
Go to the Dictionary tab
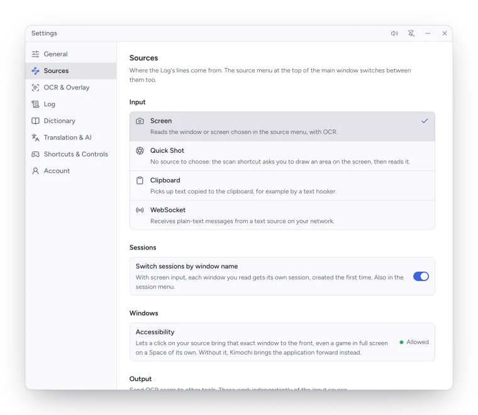point(71,121)
